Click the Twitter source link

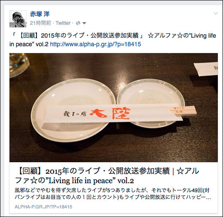63,23
